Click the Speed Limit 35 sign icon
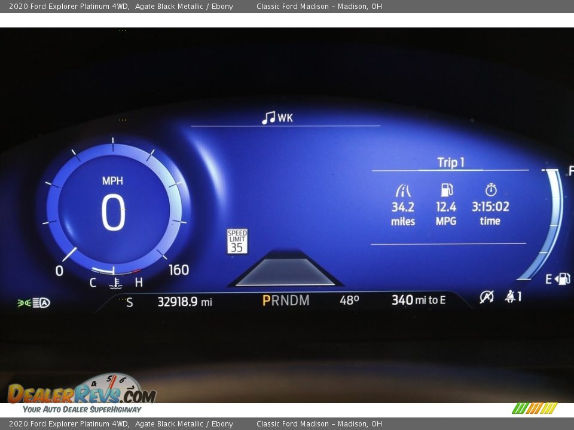 (x=237, y=241)
